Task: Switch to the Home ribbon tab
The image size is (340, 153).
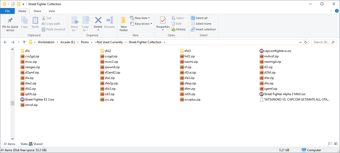Action: (x=22, y=11)
